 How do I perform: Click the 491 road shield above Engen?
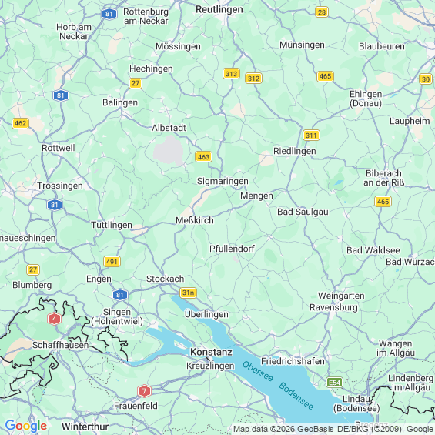point(112,262)
